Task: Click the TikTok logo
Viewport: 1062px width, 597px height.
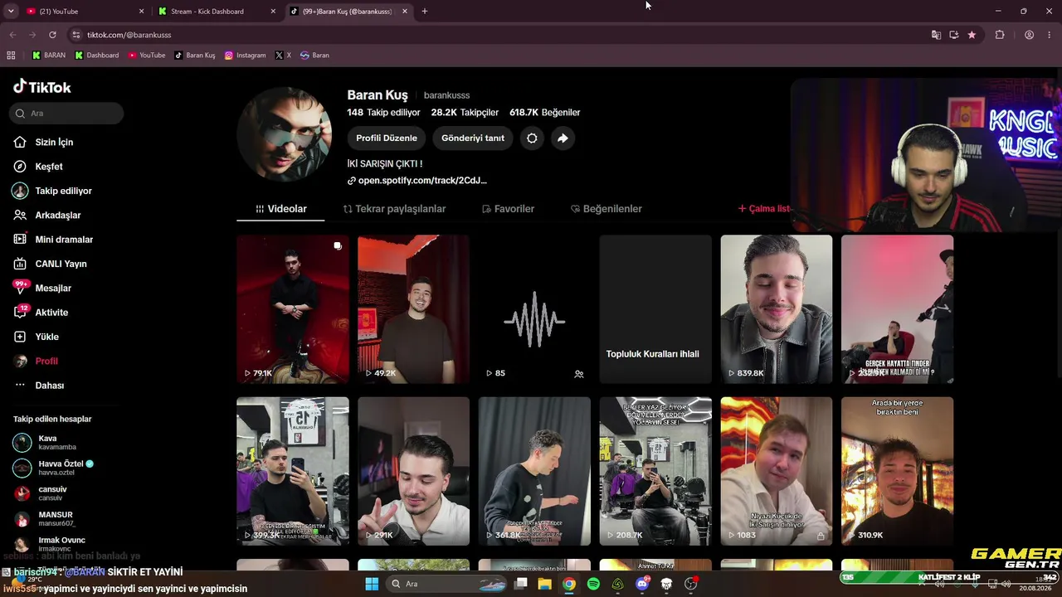Action: (x=42, y=87)
